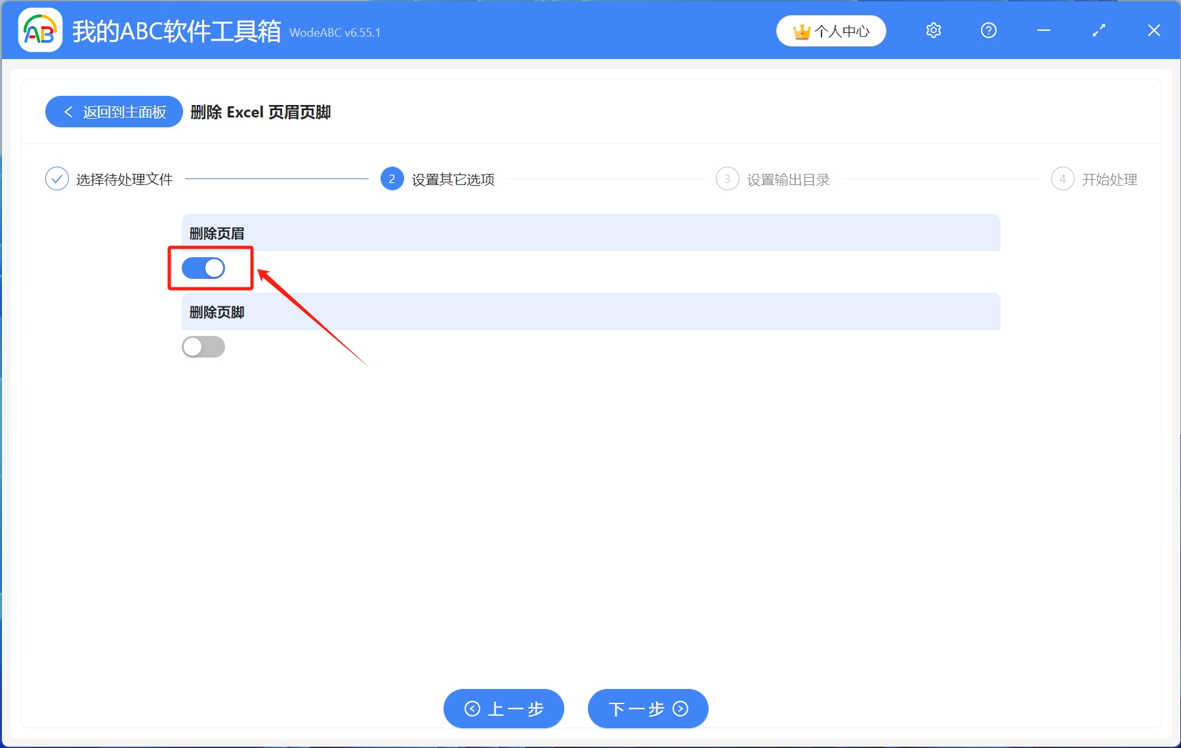Click the ABC app logo

pos(39,30)
